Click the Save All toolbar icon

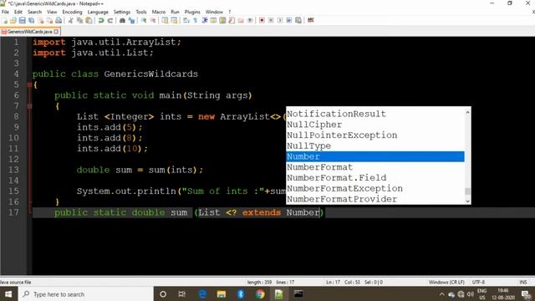(x=32, y=20)
